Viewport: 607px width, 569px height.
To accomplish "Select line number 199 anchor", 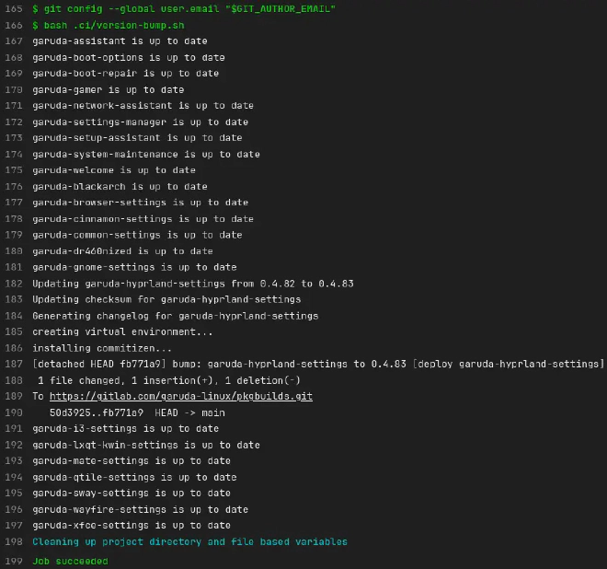I will click(x=12, y=560).
